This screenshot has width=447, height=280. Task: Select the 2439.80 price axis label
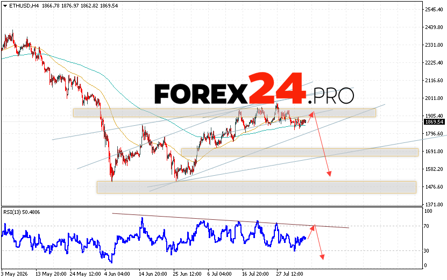pos(434,27)
